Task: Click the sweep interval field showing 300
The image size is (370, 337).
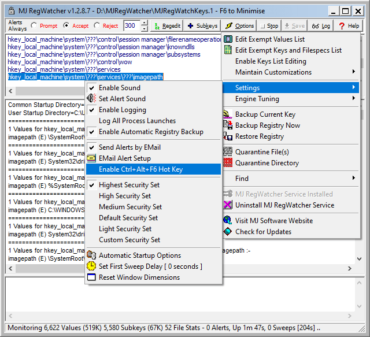Action: click(132, 25)
